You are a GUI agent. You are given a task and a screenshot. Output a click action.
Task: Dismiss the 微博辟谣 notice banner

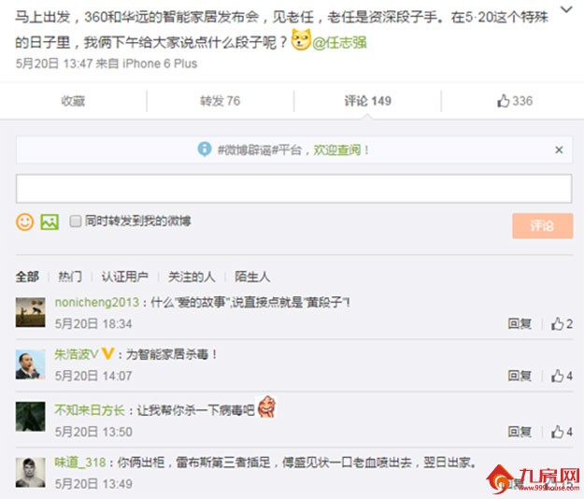(x=559, y=150)
